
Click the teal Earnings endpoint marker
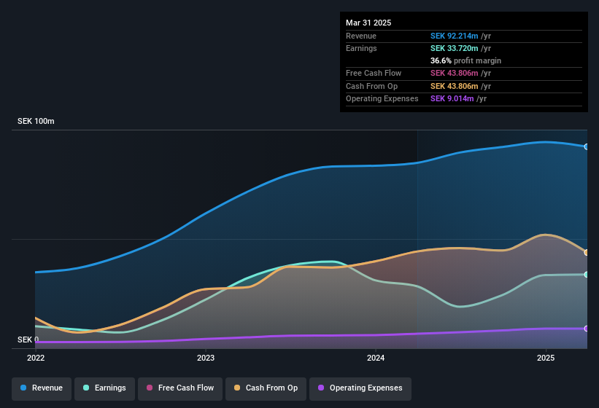coord(587,275)
